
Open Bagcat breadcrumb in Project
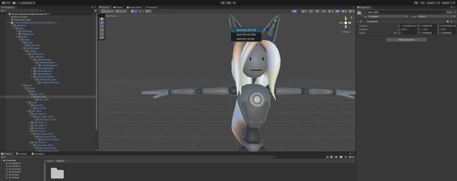tap(60, 160)
